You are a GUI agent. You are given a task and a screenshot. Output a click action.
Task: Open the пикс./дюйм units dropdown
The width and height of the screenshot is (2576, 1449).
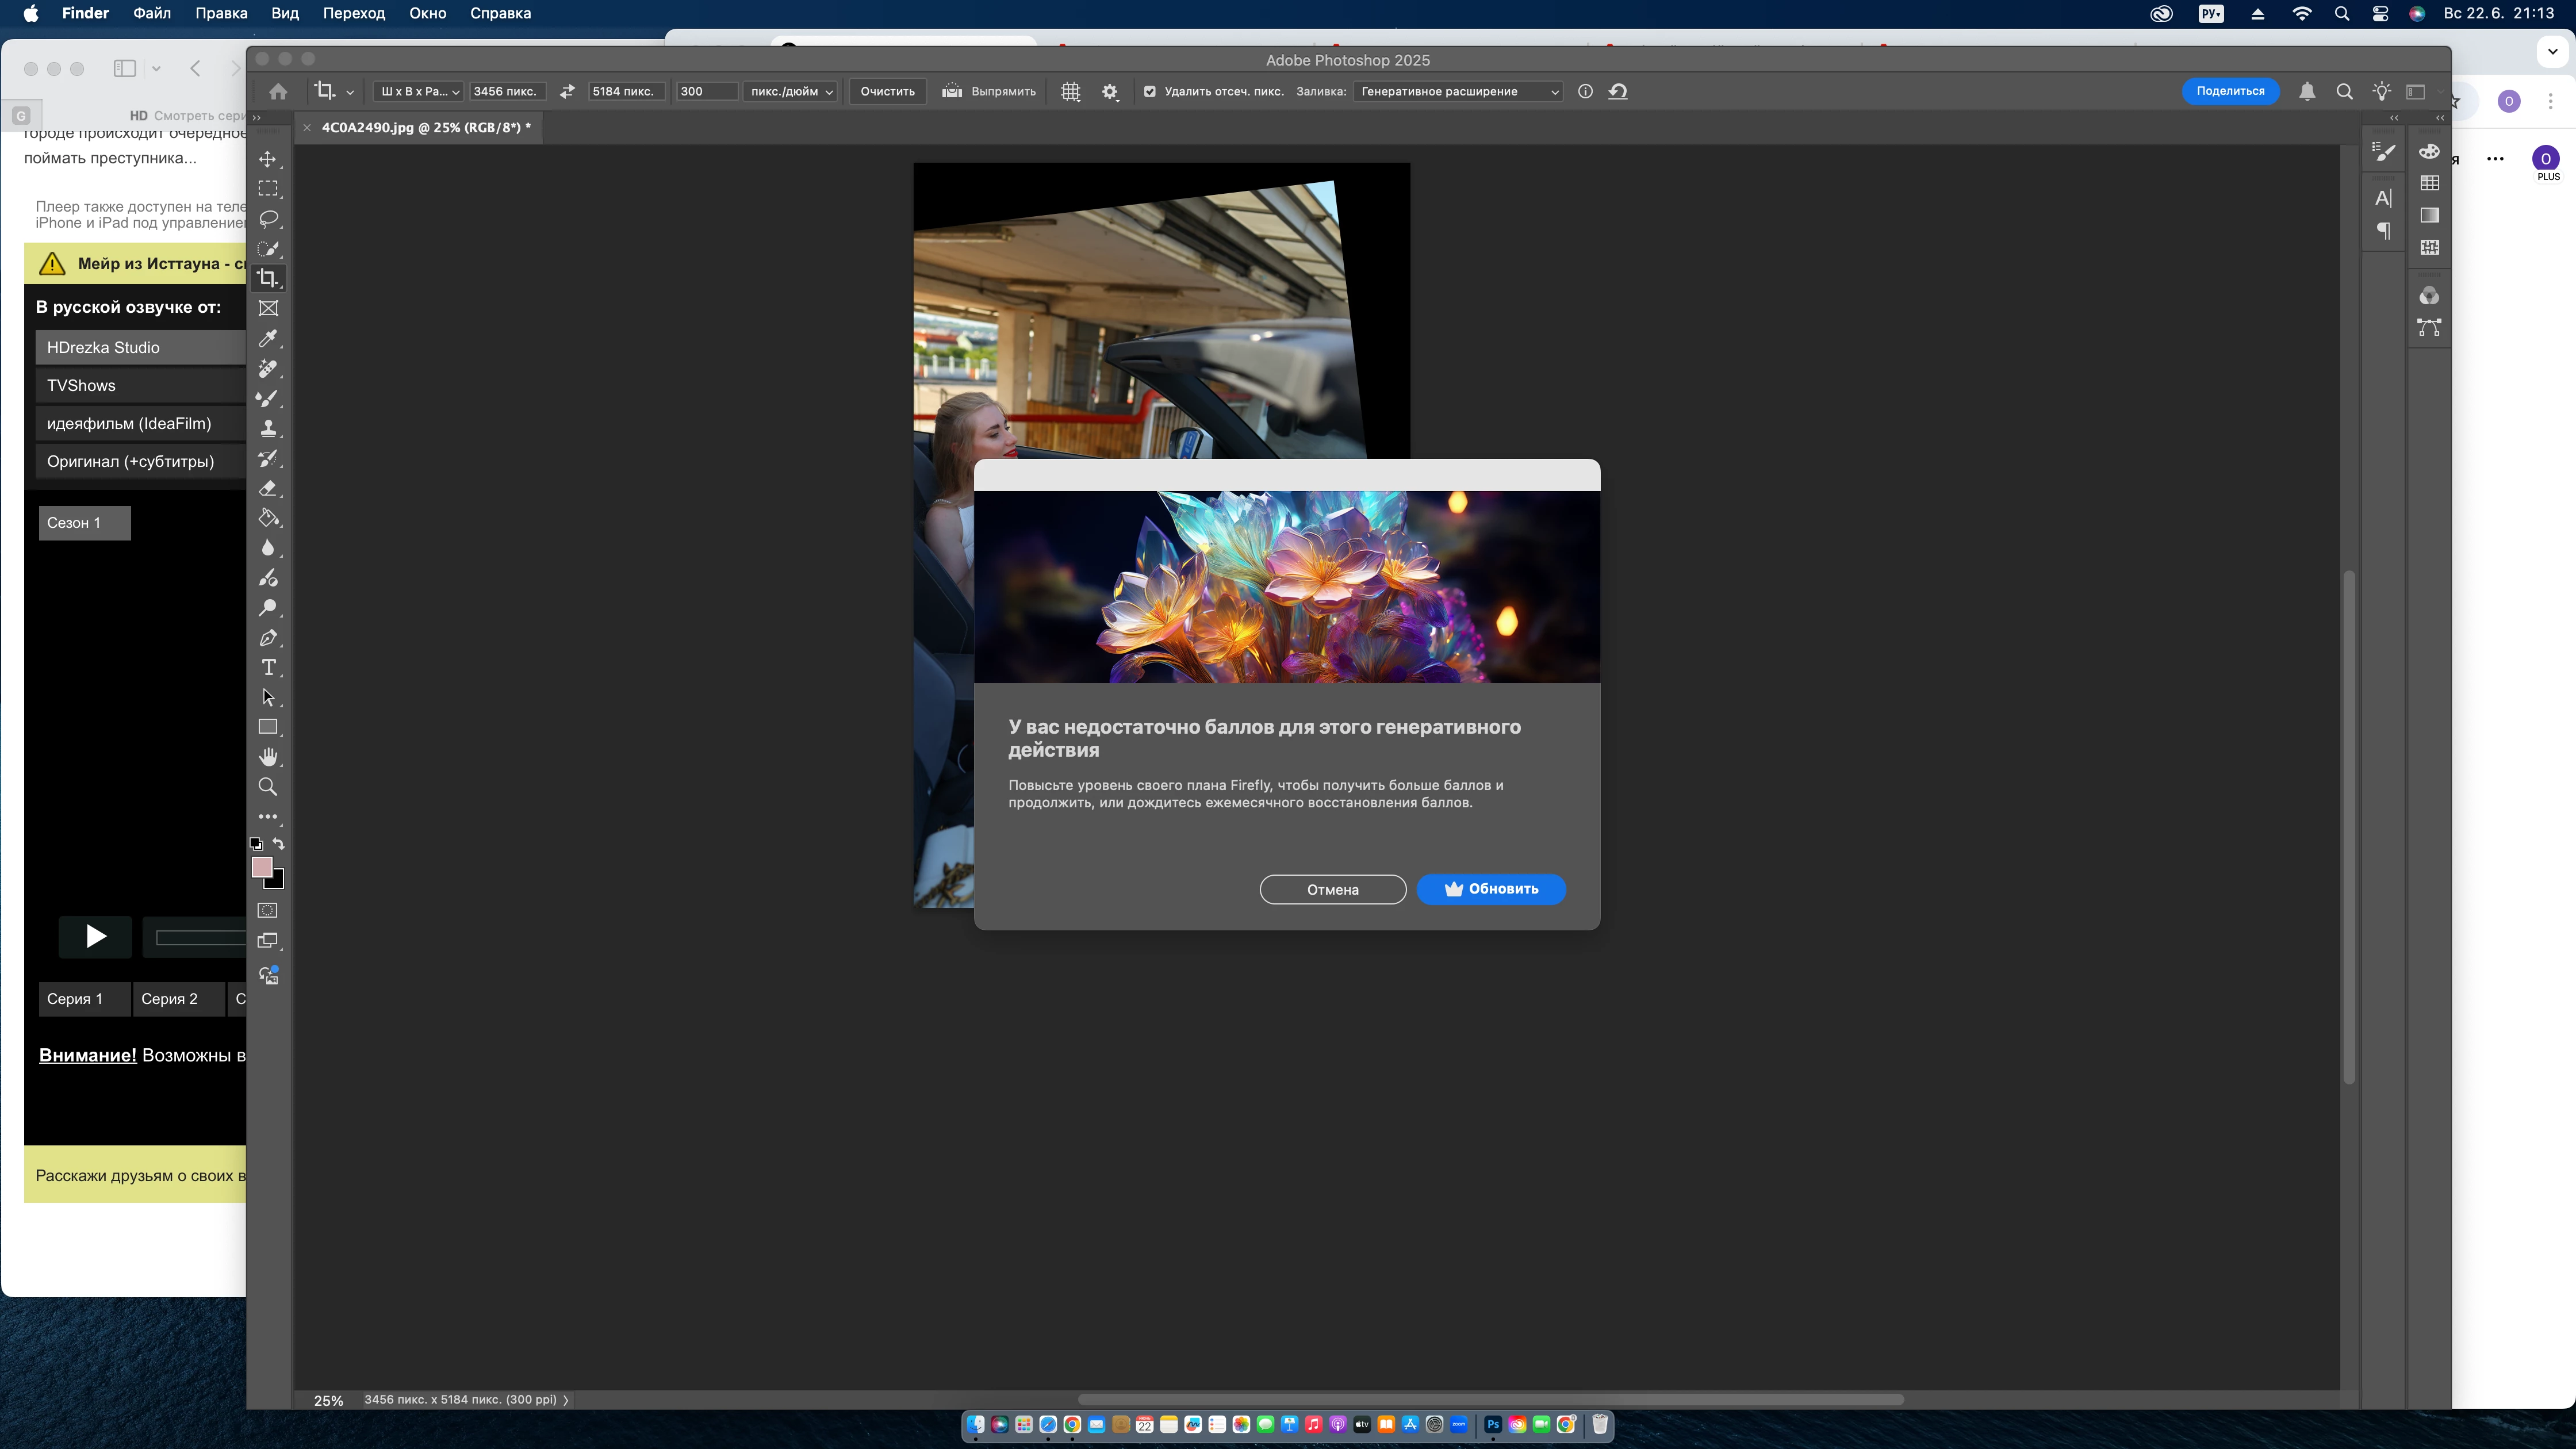click(x=790, y=91)
